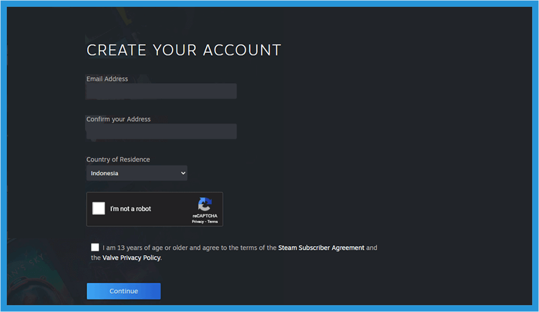The image size is (539, 312).
Task: Click the Email Address input field
Action: pyautogui.click(x=161, y=91)
